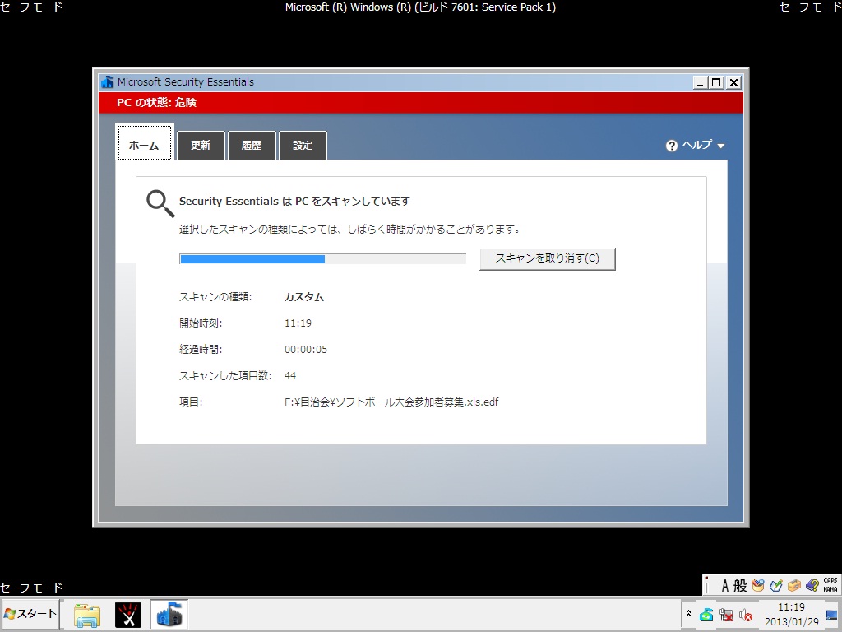Click the scan type value カスタム
Image resolution: width=842 pixels, height=632 pixels.
[304, 297]
